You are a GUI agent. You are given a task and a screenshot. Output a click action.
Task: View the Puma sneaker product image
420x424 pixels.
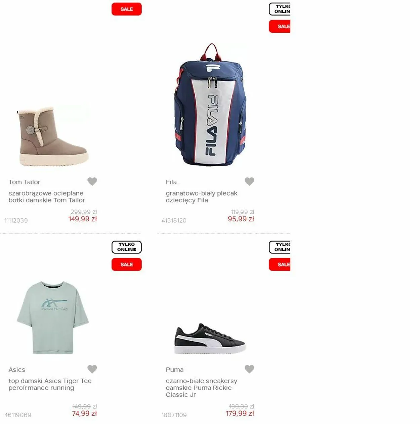[x=210, y=339]
